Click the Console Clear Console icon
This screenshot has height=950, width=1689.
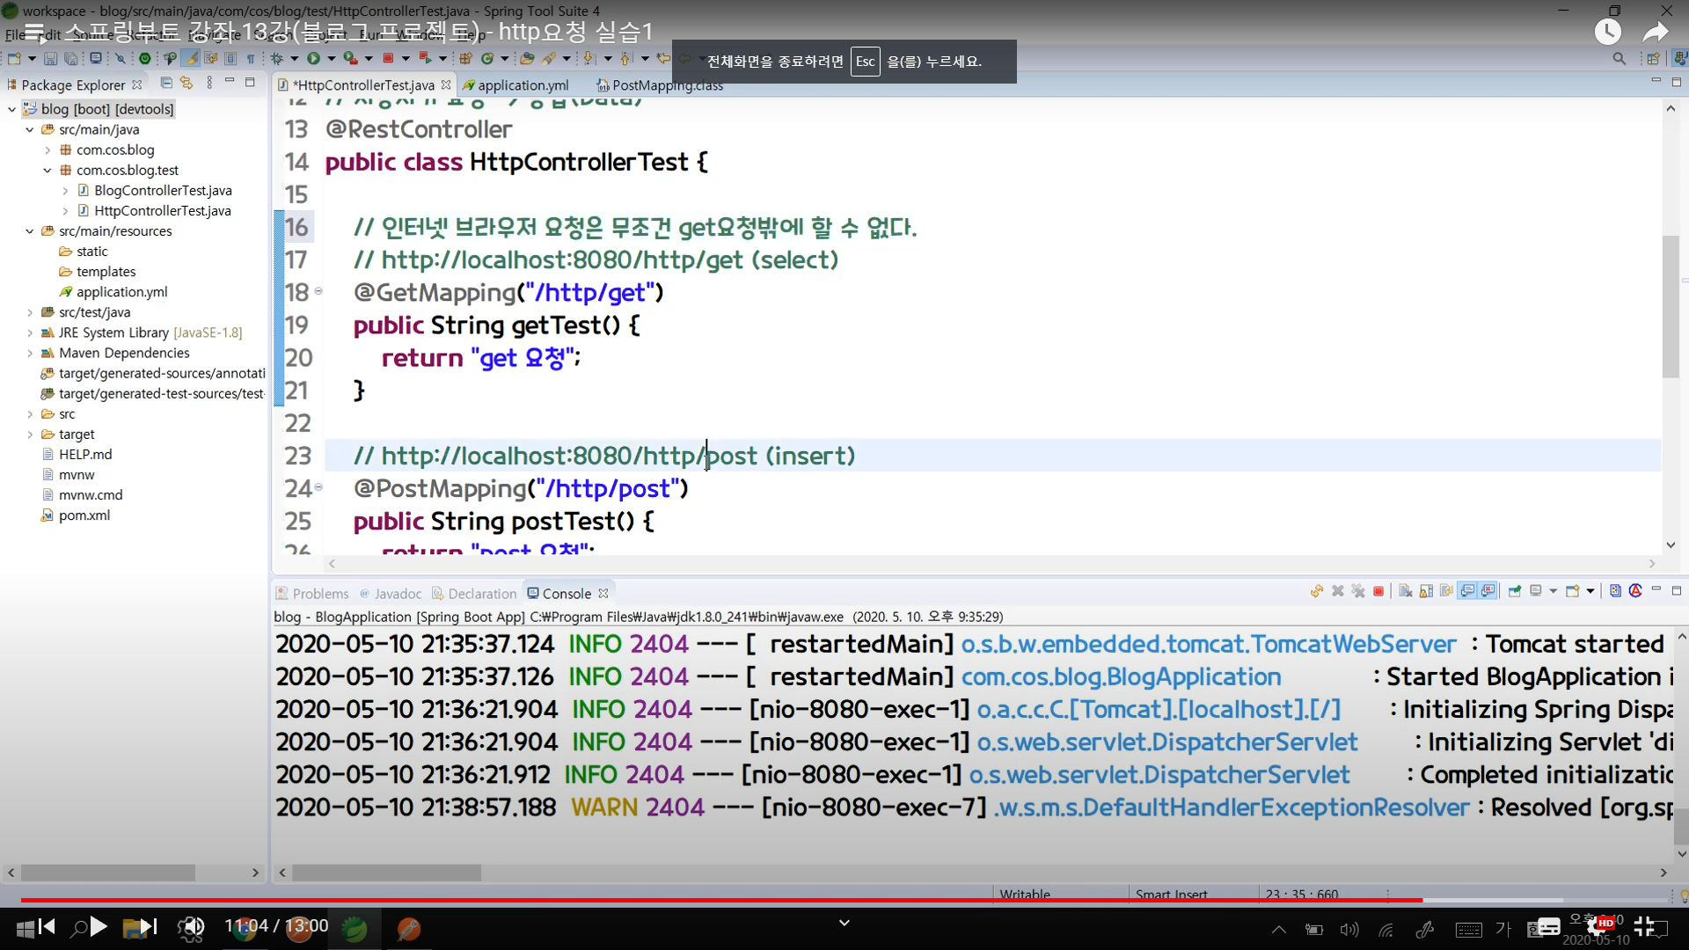[1406, 591]
